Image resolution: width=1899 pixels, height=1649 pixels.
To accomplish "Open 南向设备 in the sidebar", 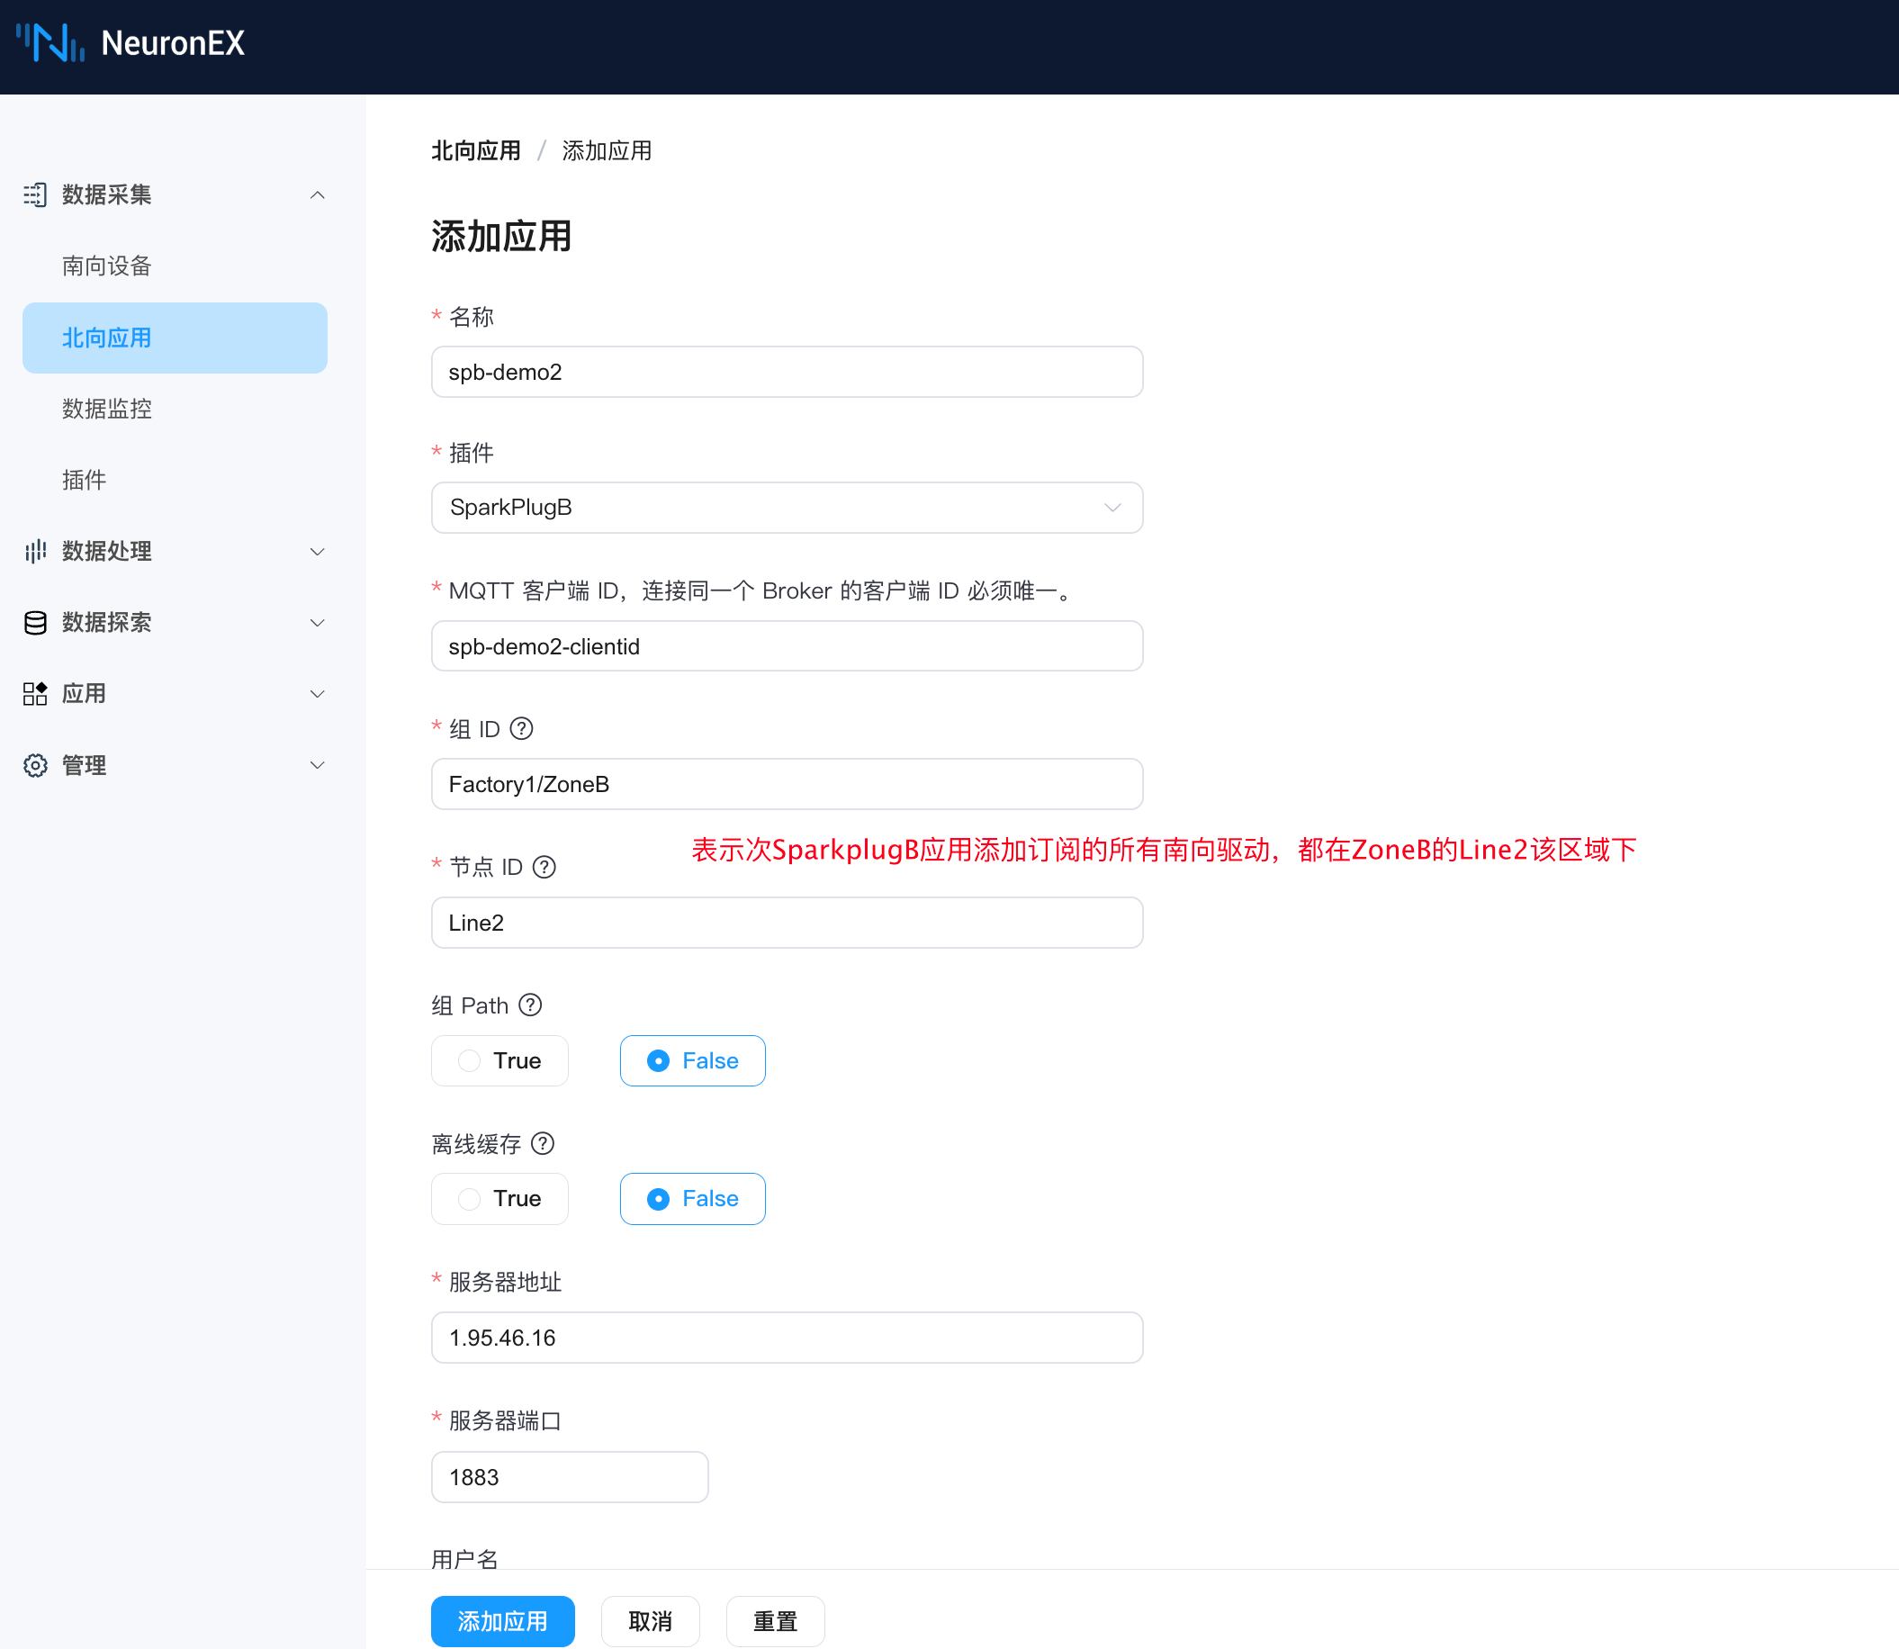I will click(107, 266).
